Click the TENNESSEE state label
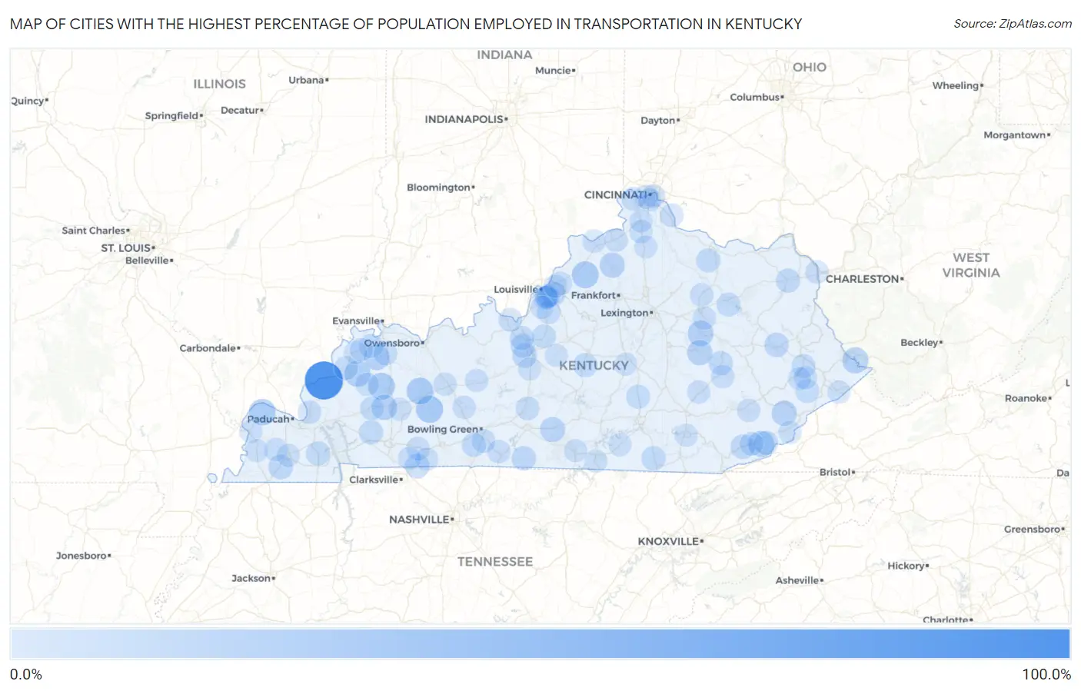 (x=495, y=562)
